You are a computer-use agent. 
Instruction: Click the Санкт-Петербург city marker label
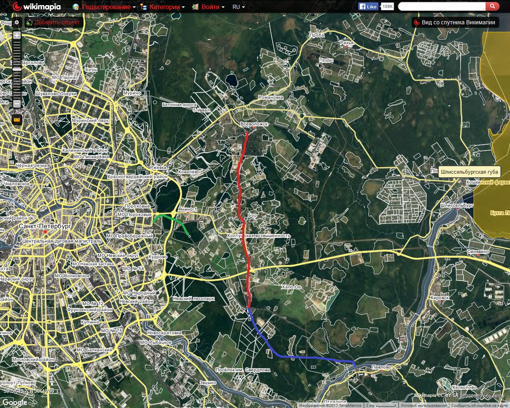click(x=45, y=226)
